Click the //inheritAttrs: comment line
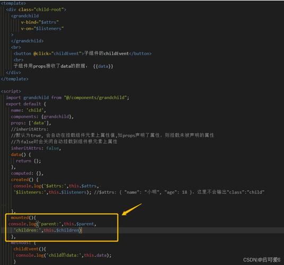 (x=30, y=129)
